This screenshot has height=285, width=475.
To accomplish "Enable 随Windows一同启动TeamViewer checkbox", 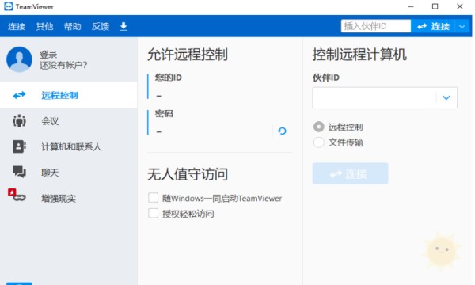I will click(154, 198).
